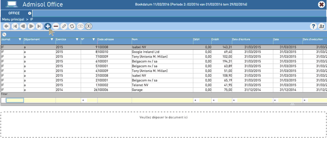The width and height of the screenshot is (327, 144).
Task: Toggle plus operator for Date d'écriture filter
Action: (234, 100)
